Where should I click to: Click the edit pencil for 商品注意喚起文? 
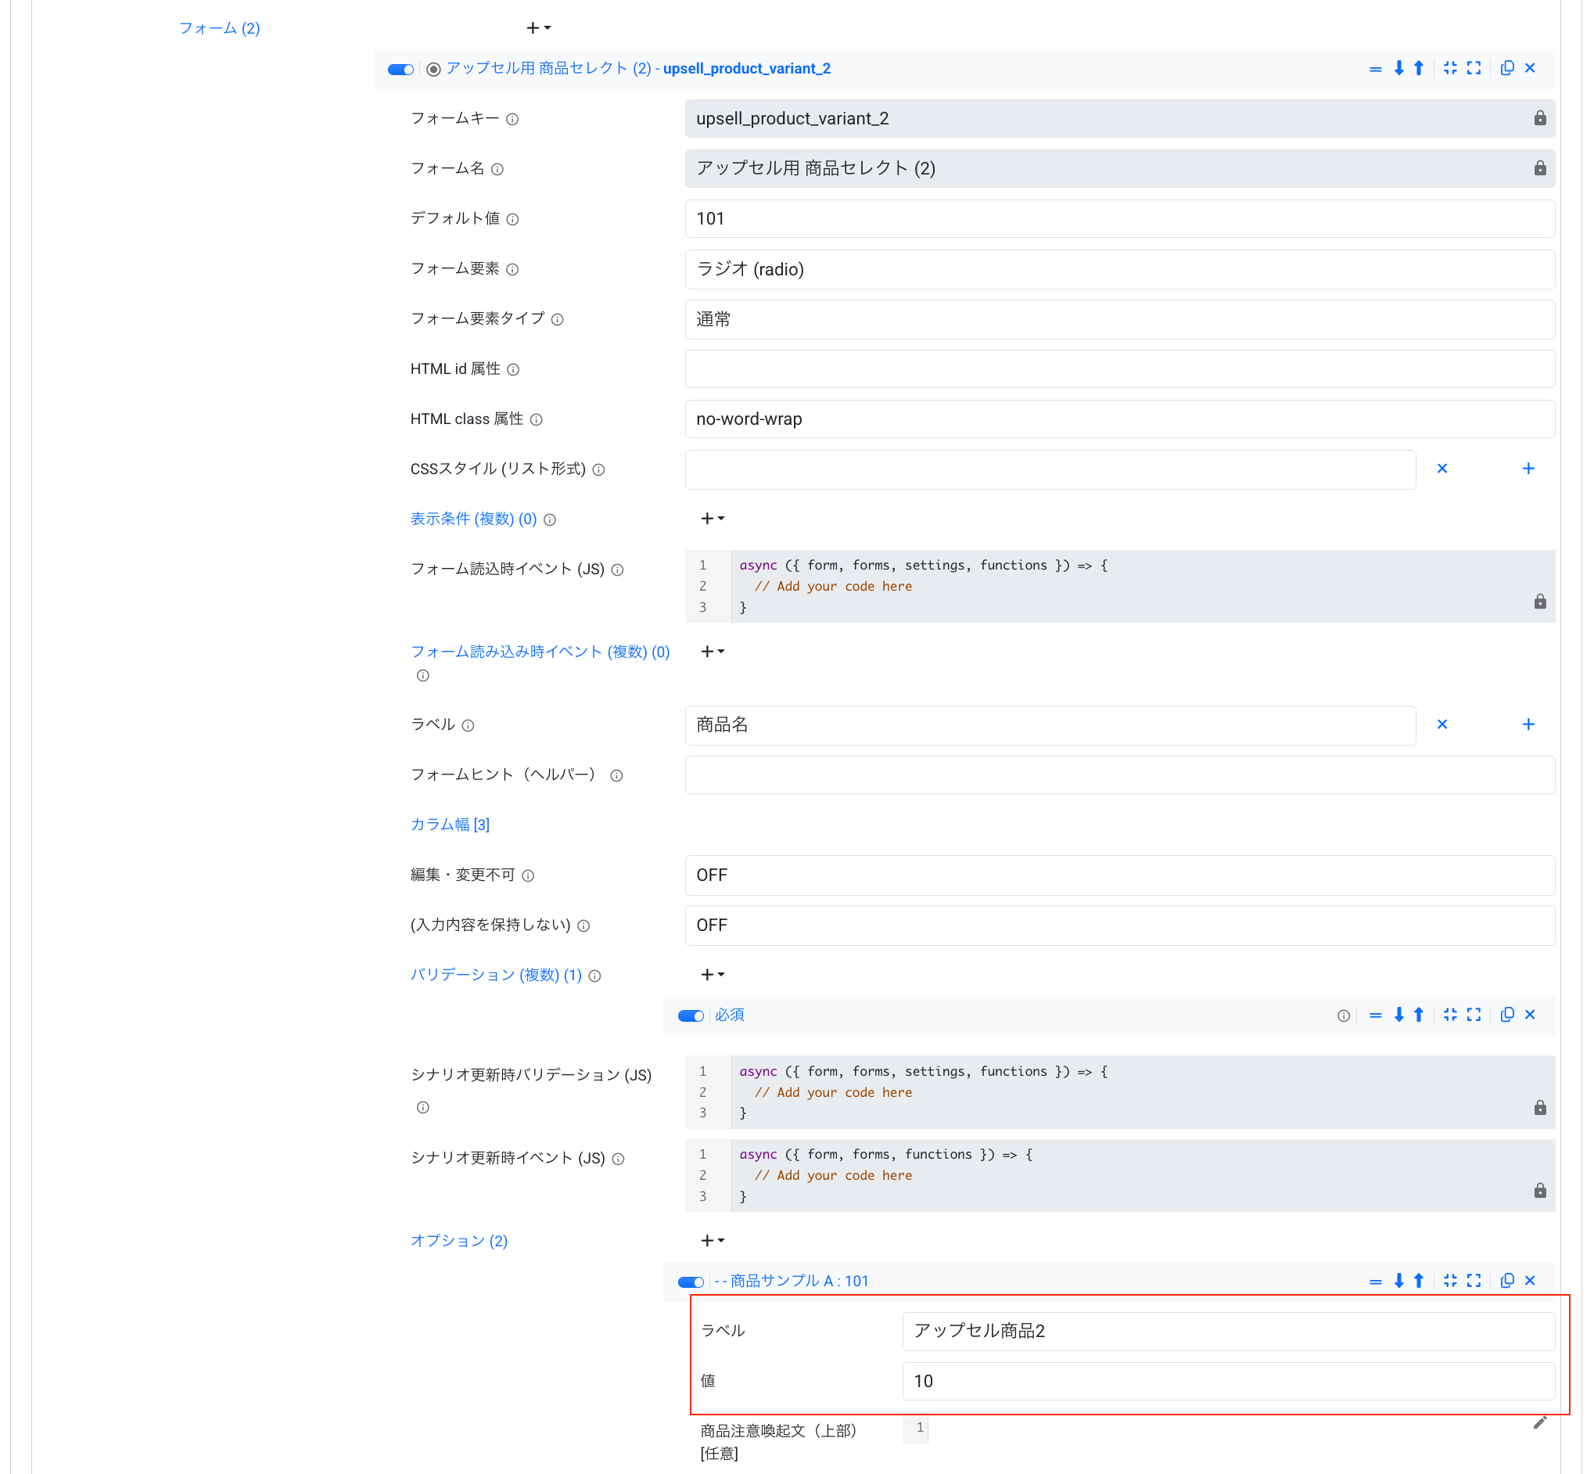pos(1539,1423)
